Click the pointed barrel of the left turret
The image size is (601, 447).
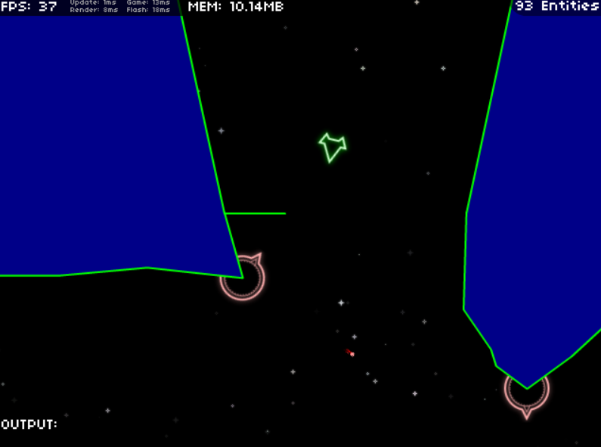tap(258, 258)
